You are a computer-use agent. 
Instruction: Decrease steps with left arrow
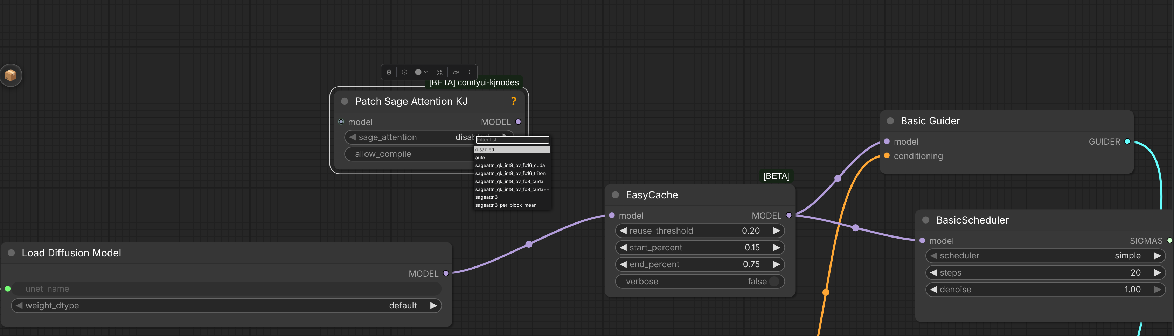click(933, 273)
